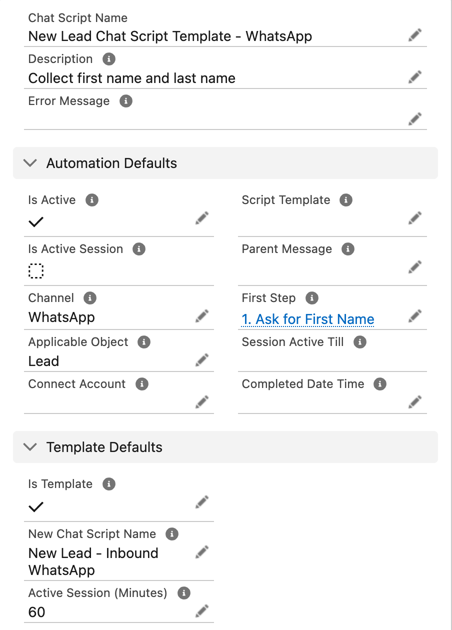Select the Applicable Object value 'Lead'
This screenshot has width=452, height=630.
click(x=43, y=361)
